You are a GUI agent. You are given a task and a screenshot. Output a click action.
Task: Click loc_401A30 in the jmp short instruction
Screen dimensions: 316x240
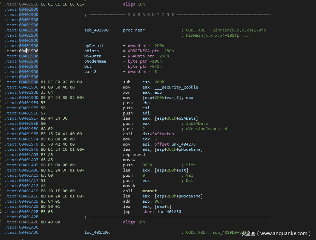tap(169, 212)
